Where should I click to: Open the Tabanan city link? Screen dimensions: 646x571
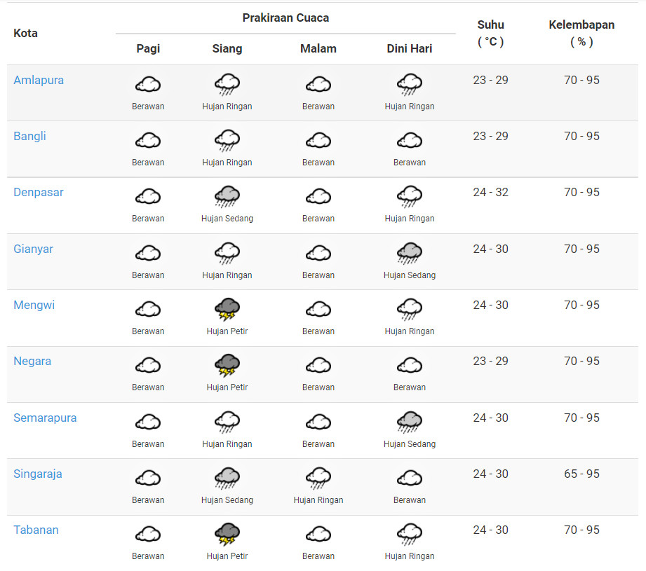[36, 530]
